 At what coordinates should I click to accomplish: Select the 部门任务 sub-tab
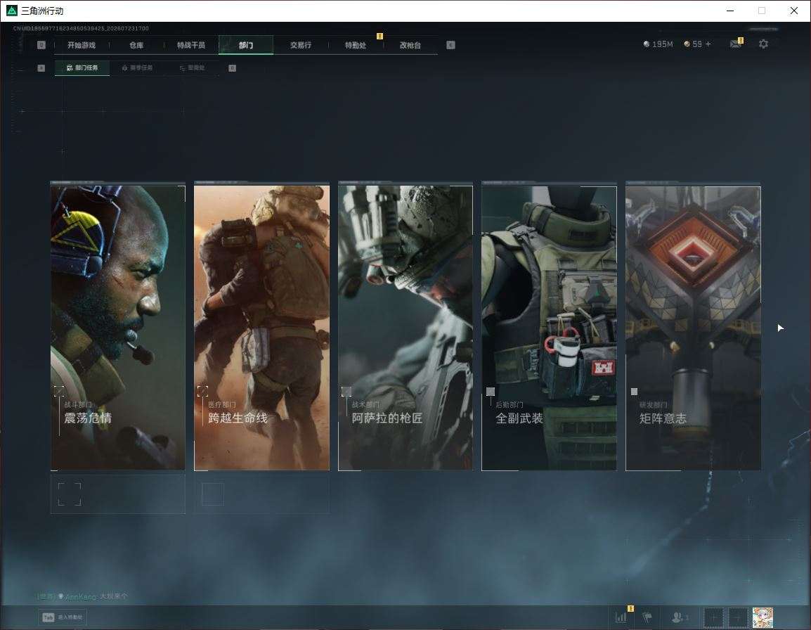82,67
